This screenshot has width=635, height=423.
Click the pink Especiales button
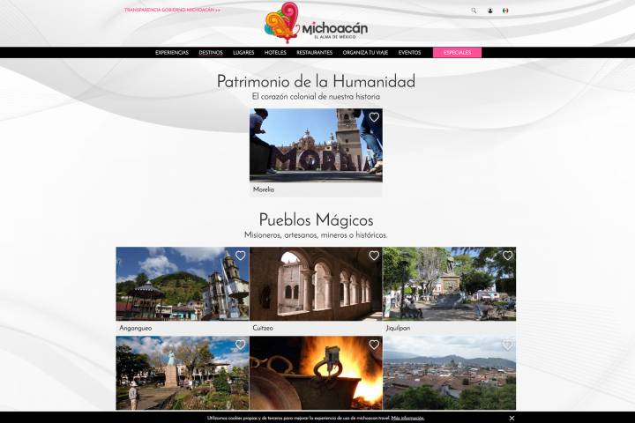[457, 53]
